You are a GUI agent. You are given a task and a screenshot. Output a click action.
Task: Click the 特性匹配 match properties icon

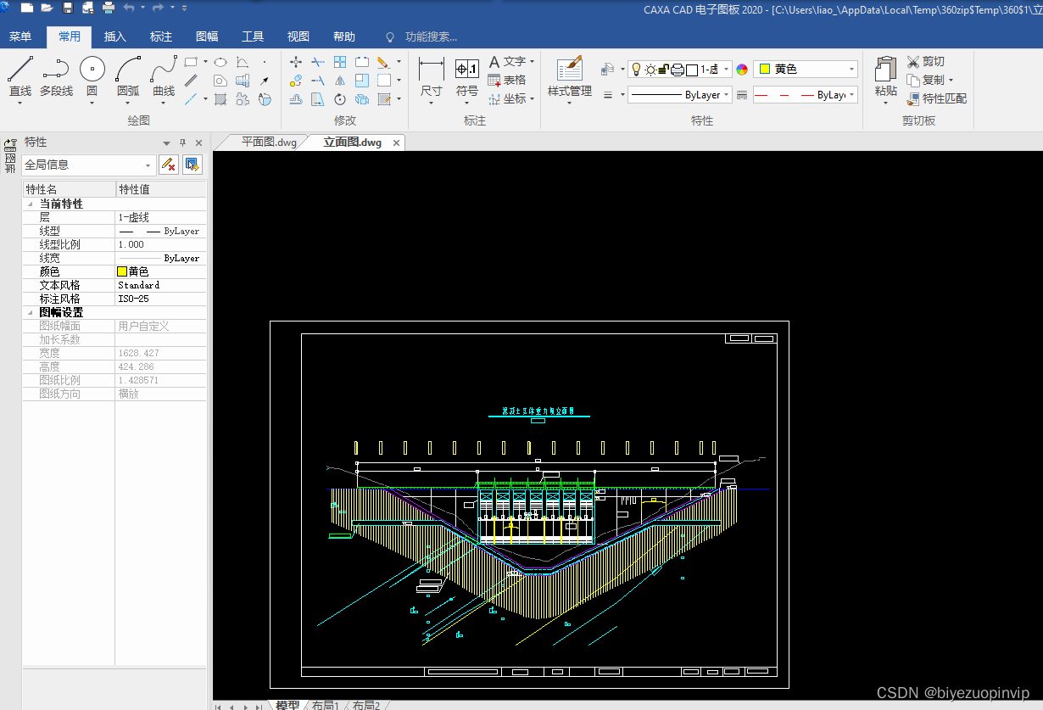tap(913, 98)
